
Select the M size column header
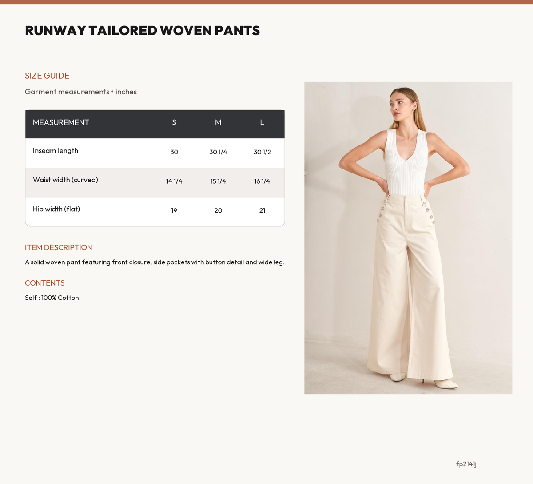[x=218, y=122]
